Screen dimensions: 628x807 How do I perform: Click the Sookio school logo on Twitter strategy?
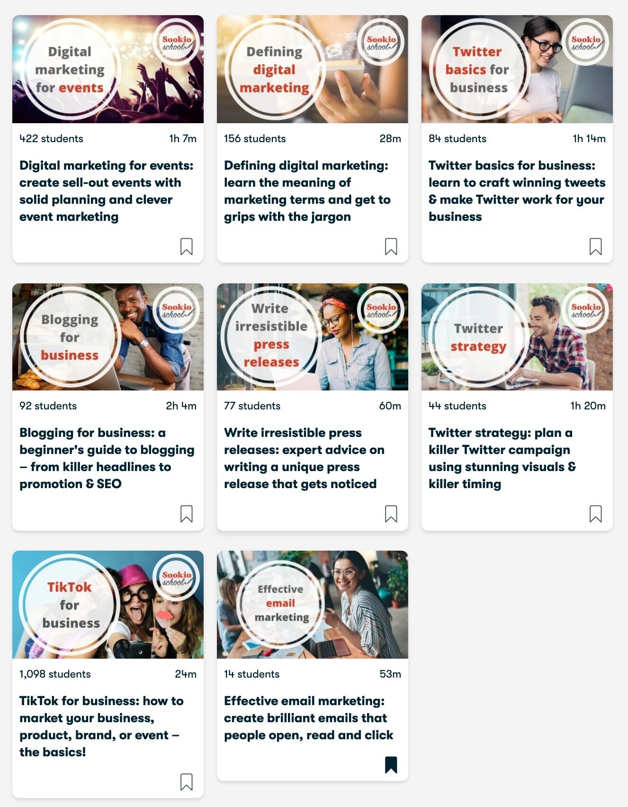[x=586, y=310]
